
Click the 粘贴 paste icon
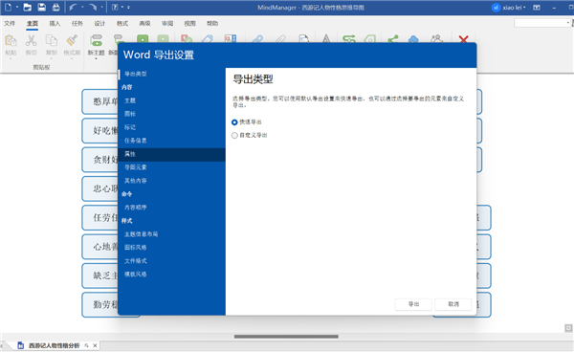click(11, 40)
